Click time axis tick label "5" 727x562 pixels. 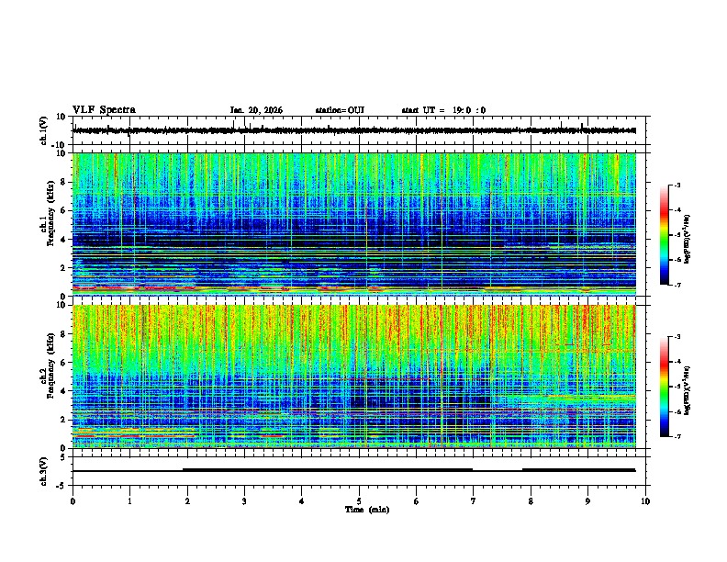point(359,501)
